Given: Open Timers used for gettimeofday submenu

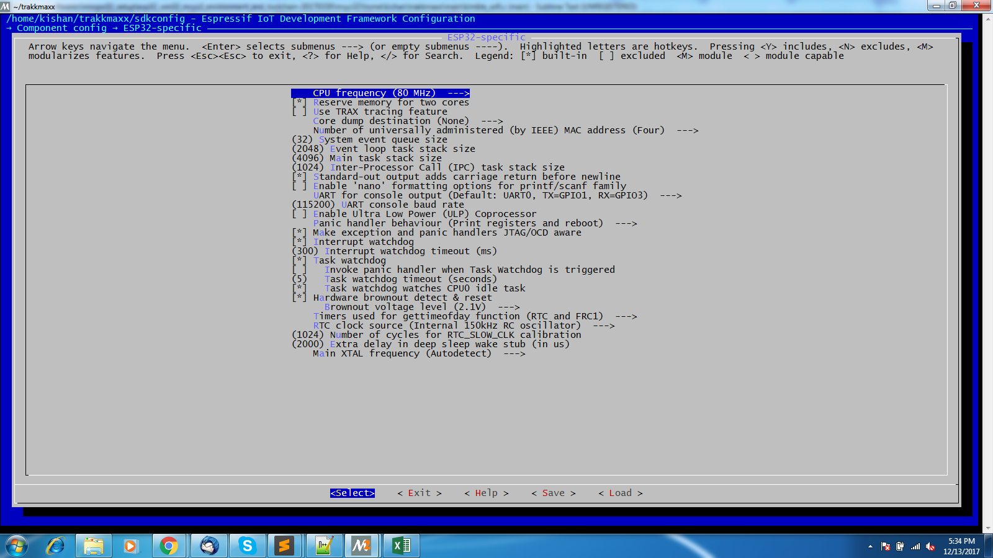Looking at the screenshot, I should point(475,316).
